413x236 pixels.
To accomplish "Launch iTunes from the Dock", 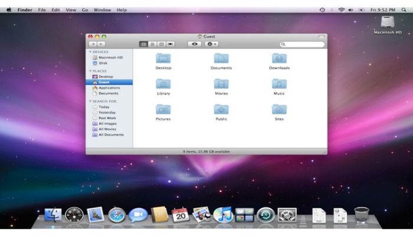I will (223, 215).
